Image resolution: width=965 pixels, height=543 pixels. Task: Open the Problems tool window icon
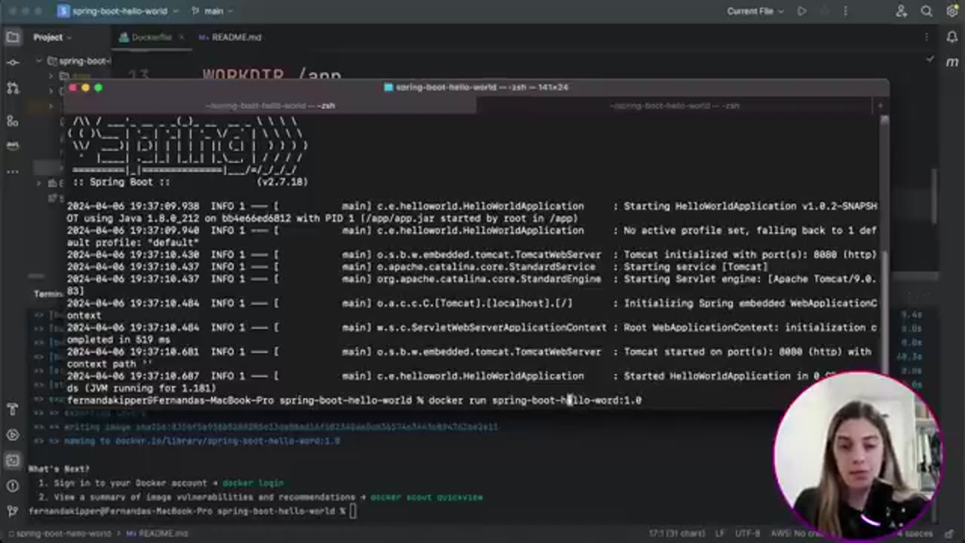13,486
